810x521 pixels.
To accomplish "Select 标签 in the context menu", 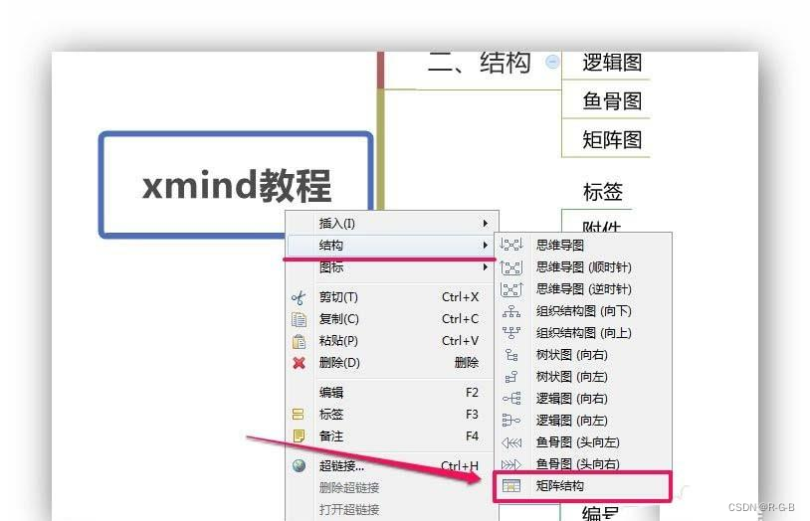I will click(x=392, y=414).
